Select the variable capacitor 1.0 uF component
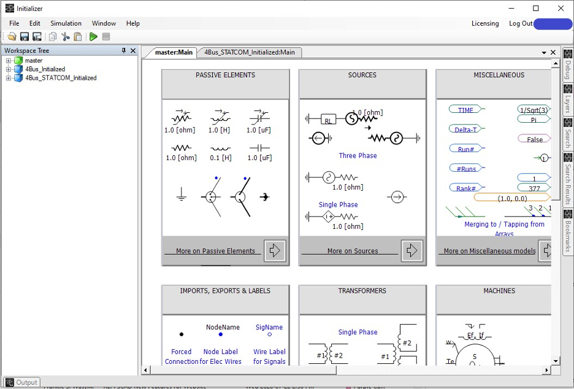Viewport: 574px width, 389px height. [259, 121]
